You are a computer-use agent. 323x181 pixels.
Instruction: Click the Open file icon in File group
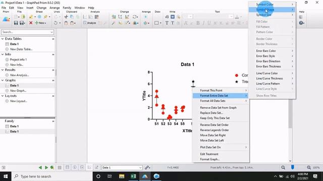click(x=23, y=17)
